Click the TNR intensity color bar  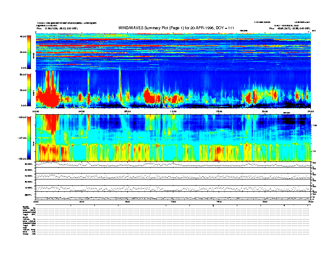point(29,138)
